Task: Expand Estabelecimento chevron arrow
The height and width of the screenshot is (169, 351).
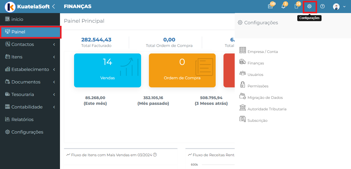Action: [54, 70]
